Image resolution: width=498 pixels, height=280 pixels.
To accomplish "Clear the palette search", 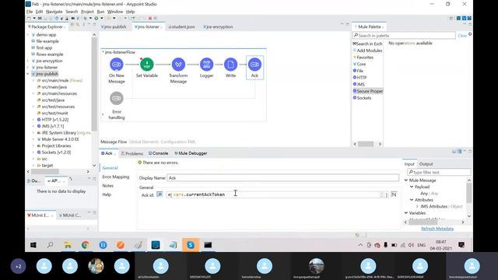I will point(462,36).
